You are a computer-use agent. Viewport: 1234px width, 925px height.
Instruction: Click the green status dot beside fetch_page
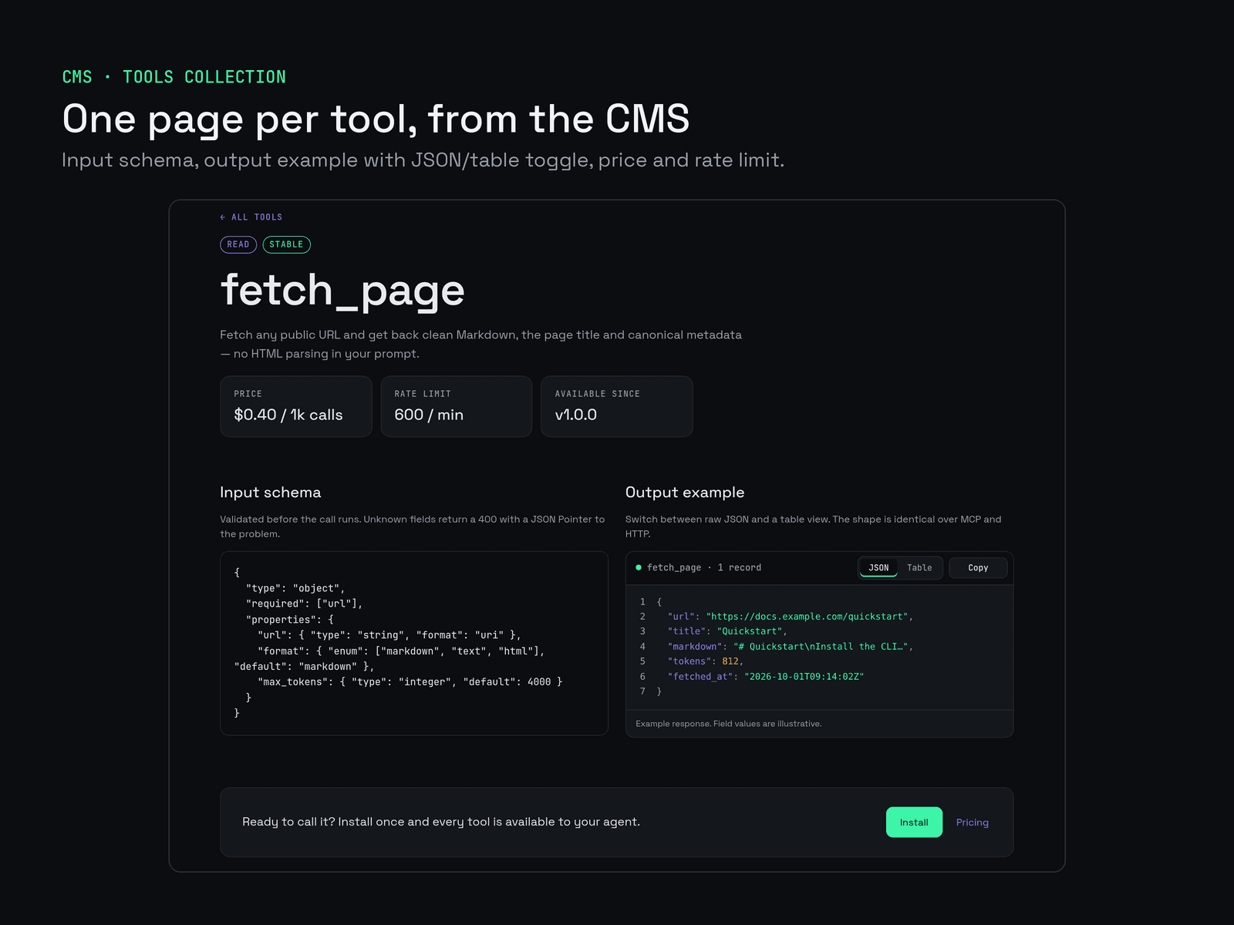pos(639,567)
